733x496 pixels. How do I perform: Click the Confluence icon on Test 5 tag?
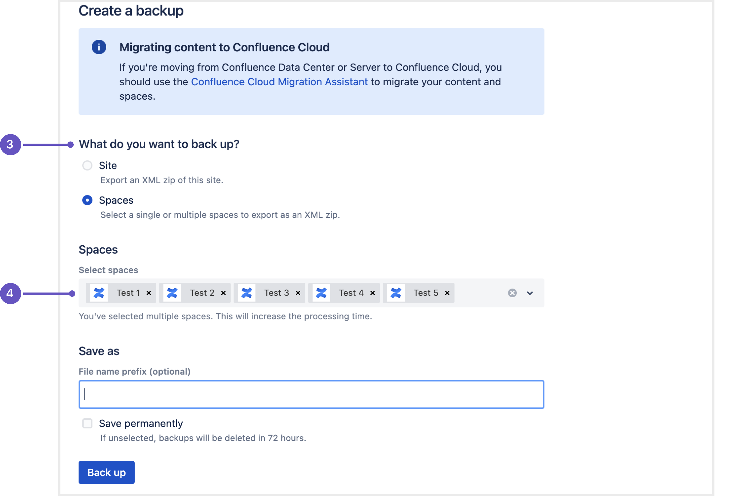[x=396, y=293]
